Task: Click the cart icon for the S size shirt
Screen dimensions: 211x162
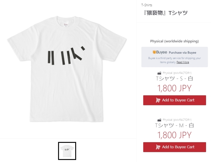Action: [158, 100]
